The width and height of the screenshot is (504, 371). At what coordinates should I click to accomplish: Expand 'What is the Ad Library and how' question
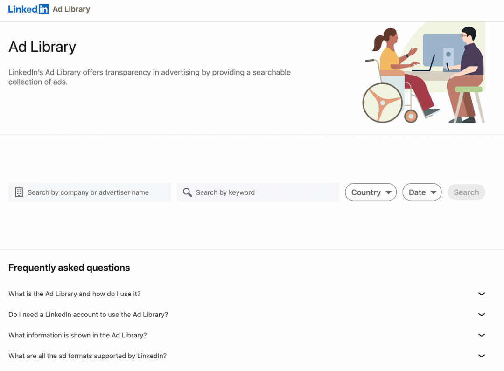tap(247, 294)
